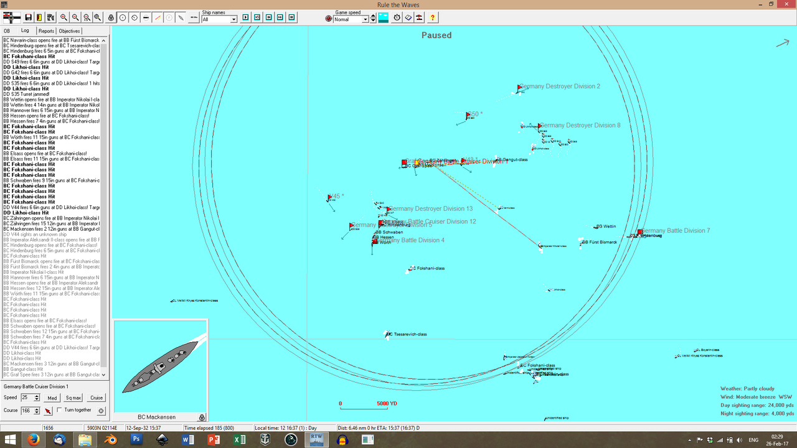Select the zoom out magnifier tool
Image resolution: width=797 pixels, height=448 pixels.
coord(74,17)
